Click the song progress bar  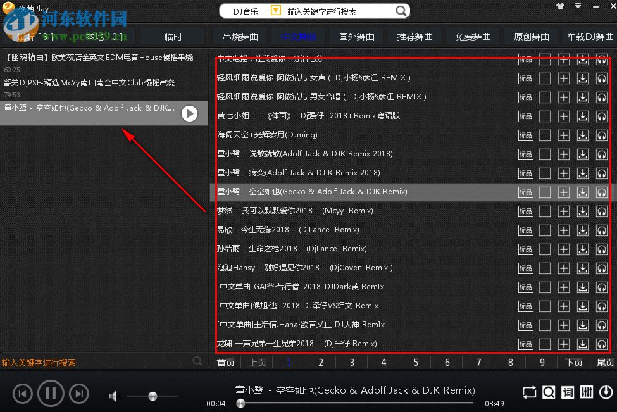356,403
